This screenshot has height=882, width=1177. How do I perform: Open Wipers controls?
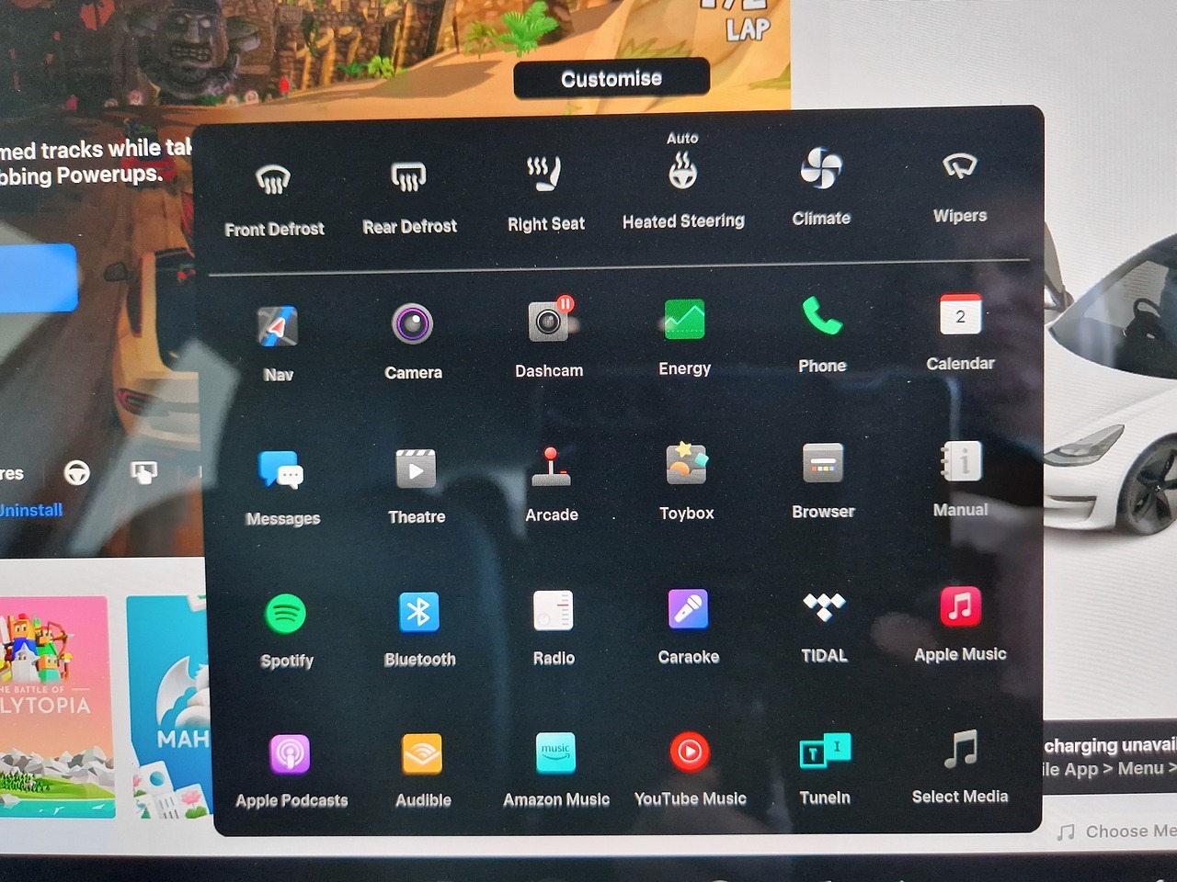click(x=959, y=167)
